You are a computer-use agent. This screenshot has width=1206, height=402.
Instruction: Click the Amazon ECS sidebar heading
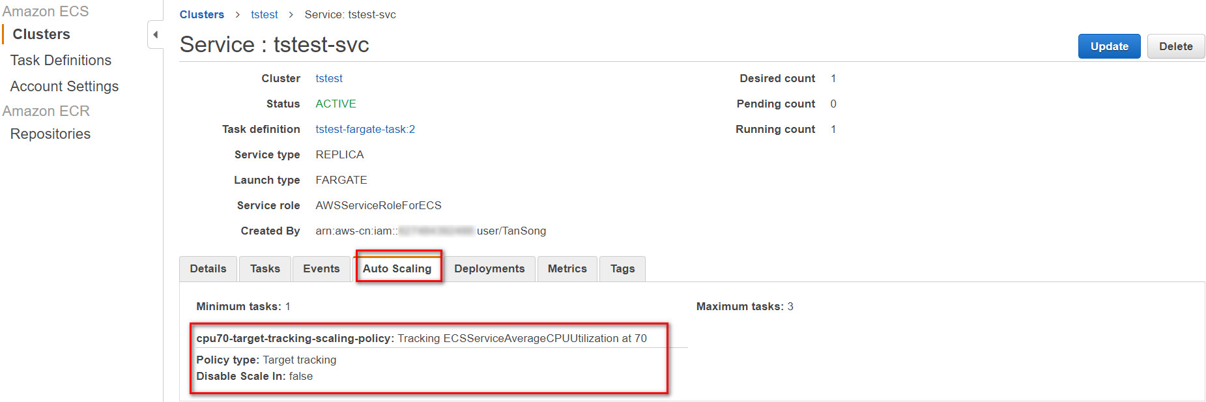tap(46, 11)
